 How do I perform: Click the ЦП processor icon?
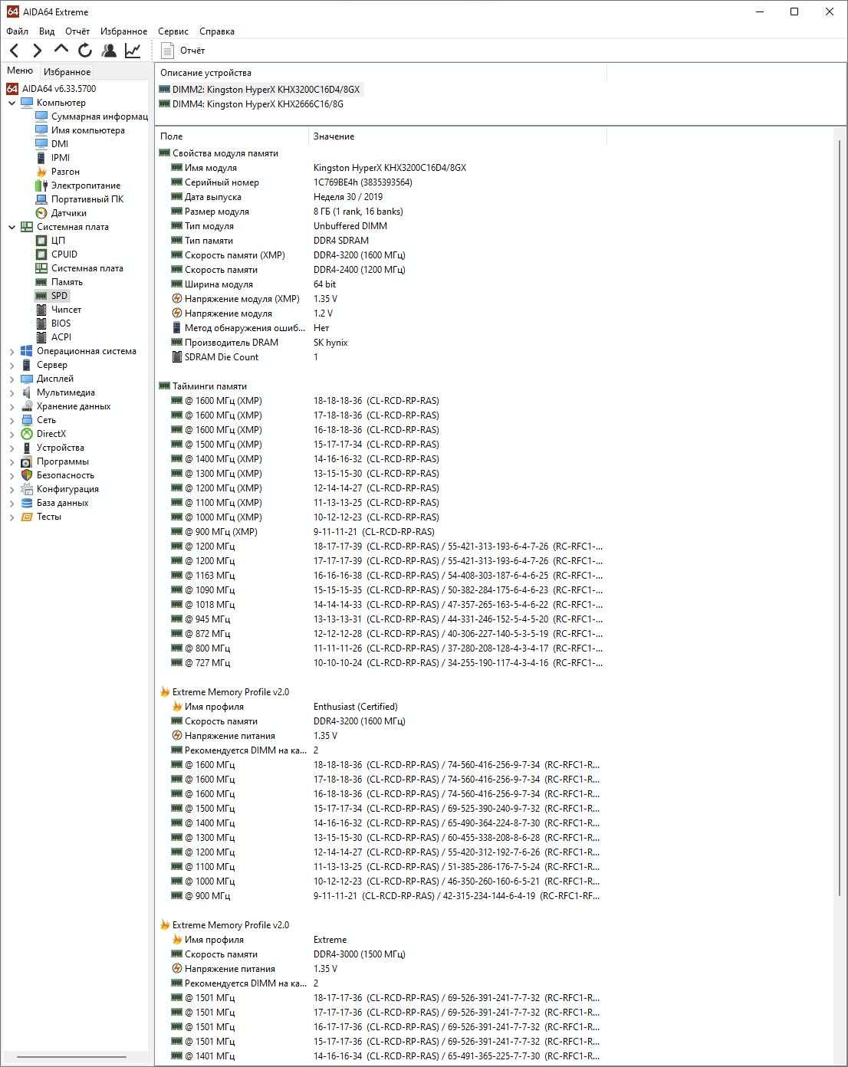(41, 241)
